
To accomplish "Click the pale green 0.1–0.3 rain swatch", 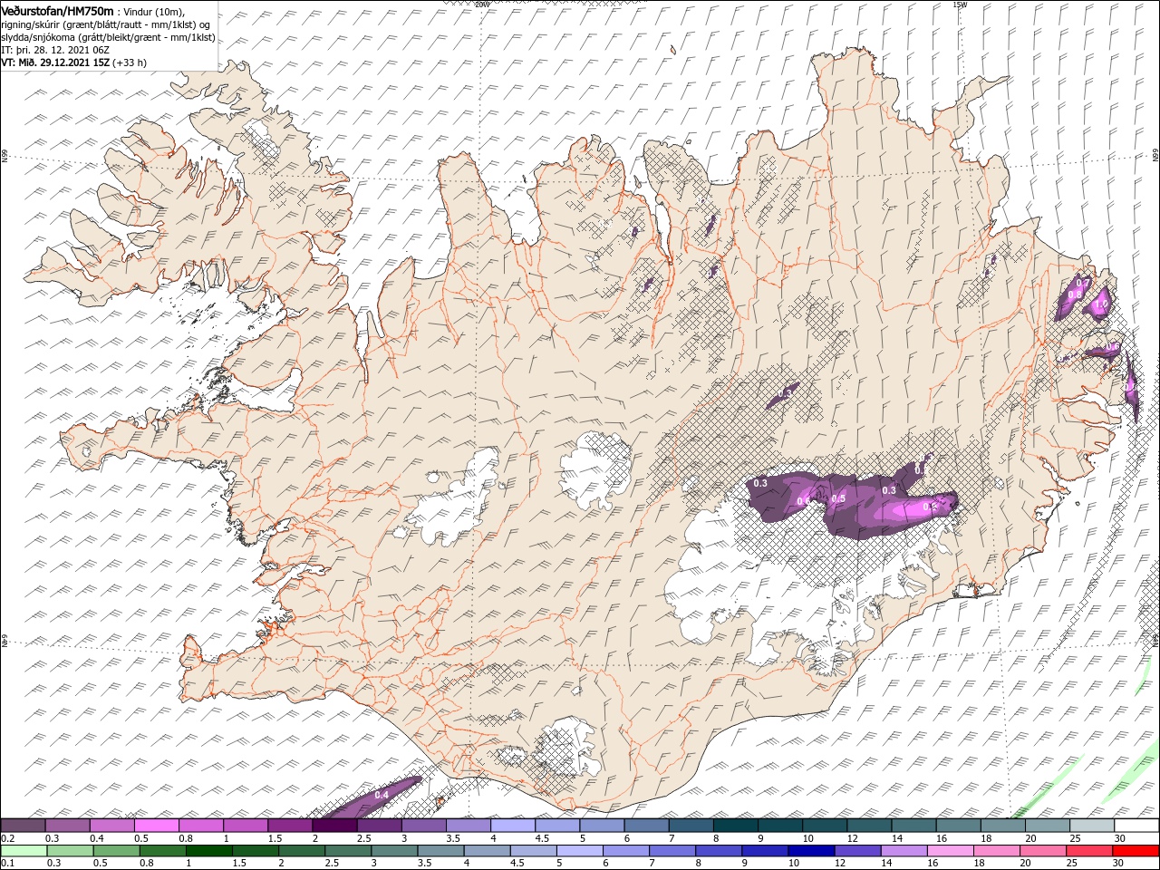I will pos(24,851).
